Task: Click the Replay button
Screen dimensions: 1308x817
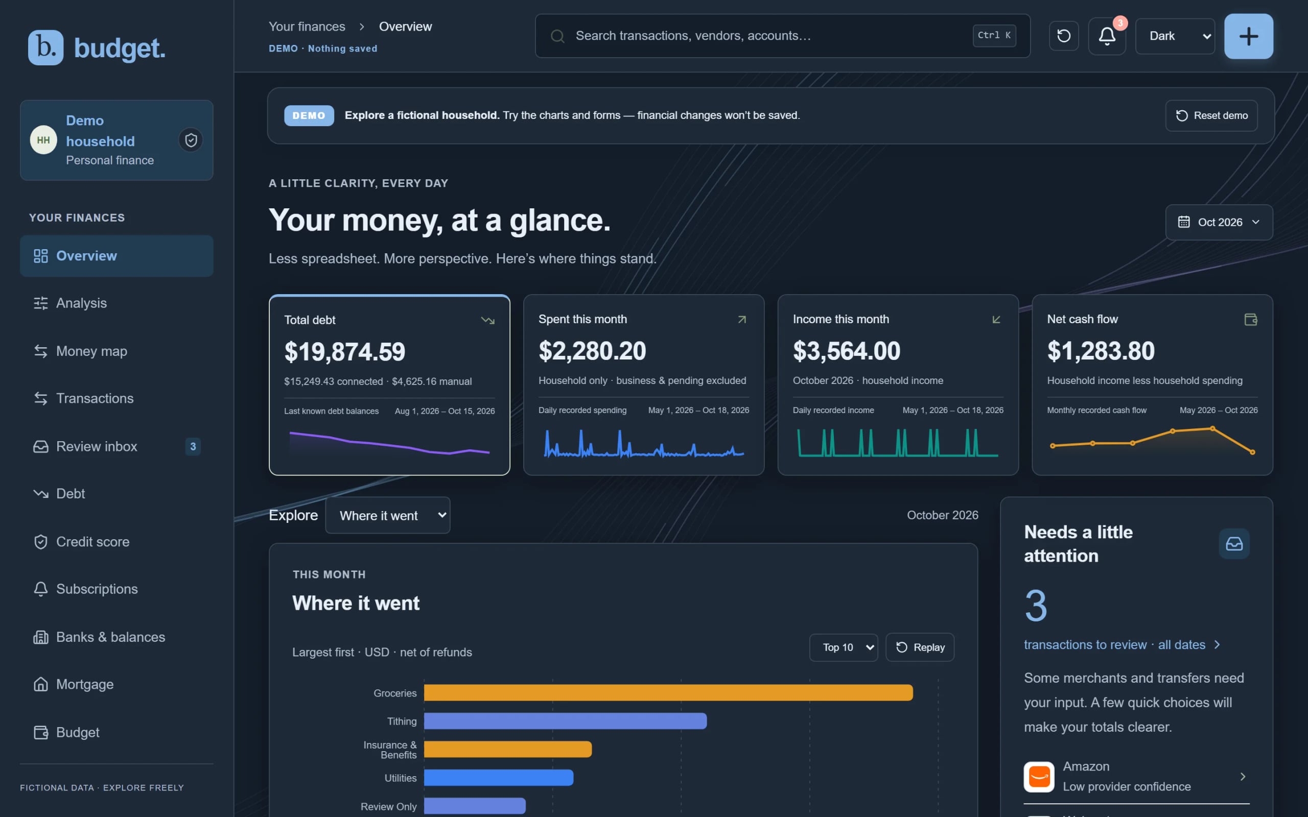Action: (x=920, y=647)
